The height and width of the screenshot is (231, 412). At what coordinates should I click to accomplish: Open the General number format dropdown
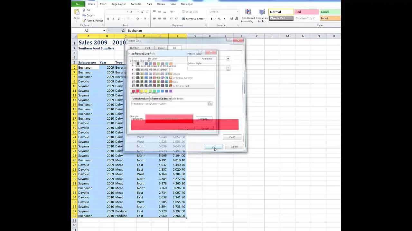(238, 12)
